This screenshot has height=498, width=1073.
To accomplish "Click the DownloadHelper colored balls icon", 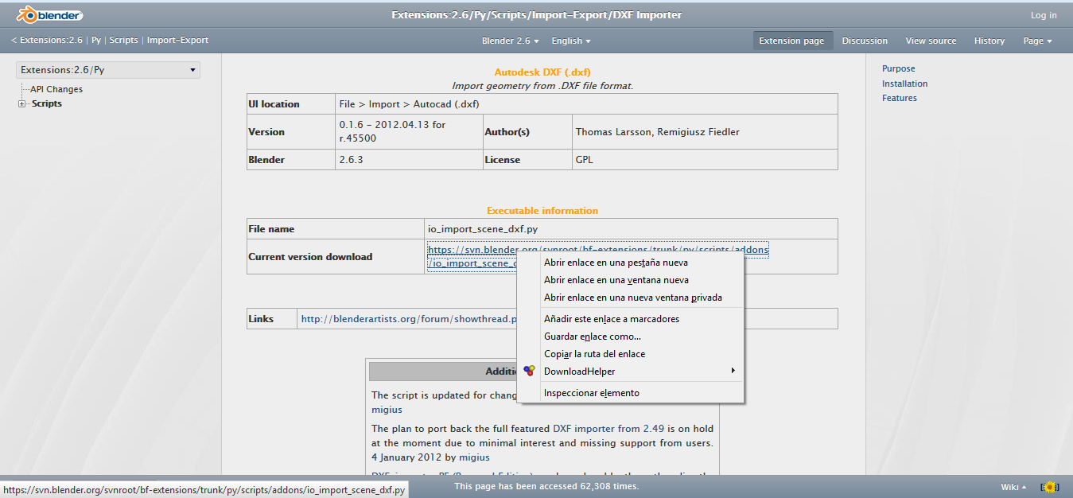I will (x=530, y=372).
